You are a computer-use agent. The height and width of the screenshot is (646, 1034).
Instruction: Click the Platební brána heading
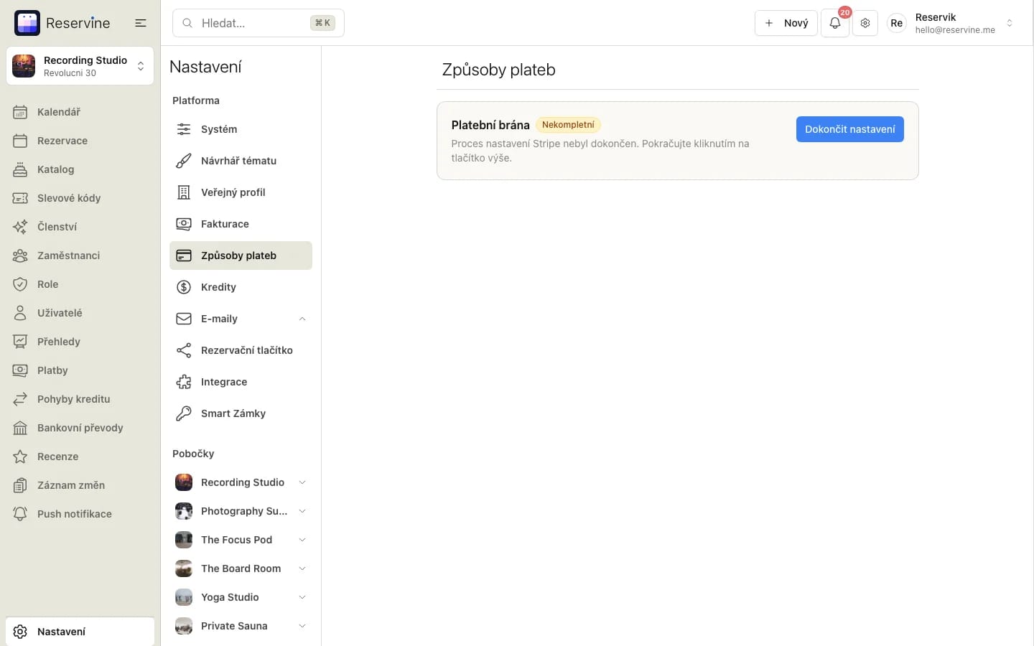click(490, 125)
